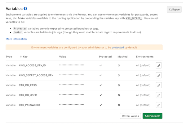The width and height of the screenshot is (186, 125).
Task: Open the More information link
Action: pos(16,39)
